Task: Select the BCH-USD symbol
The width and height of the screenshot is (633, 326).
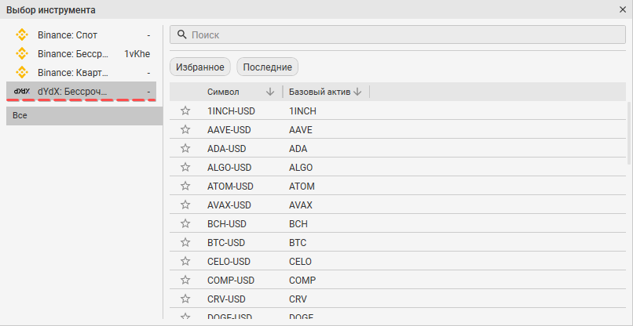Action: [226, 223]
